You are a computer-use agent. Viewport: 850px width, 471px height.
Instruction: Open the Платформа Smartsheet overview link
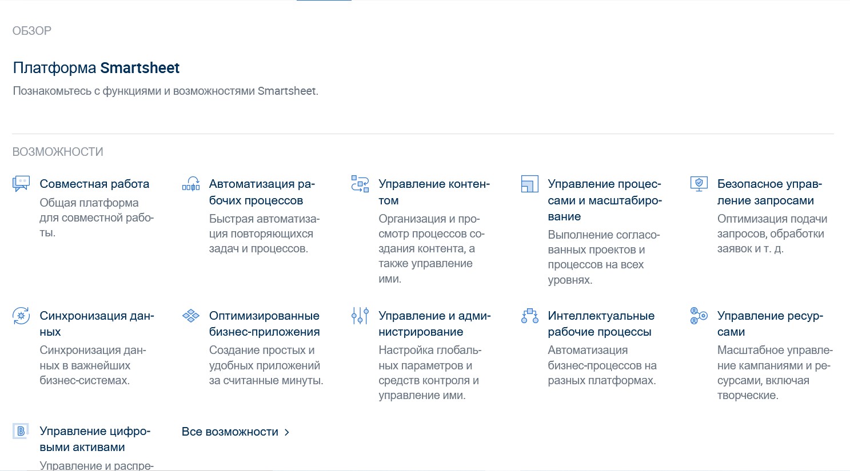[96, 68]
